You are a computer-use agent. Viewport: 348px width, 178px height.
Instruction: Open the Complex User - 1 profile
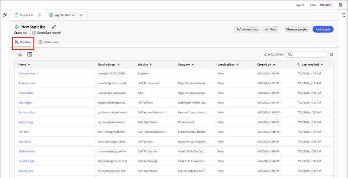point(28,74)
